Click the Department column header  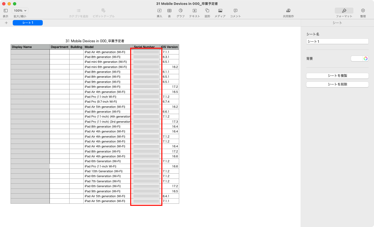pyautogui.click(x=60, y=47)
